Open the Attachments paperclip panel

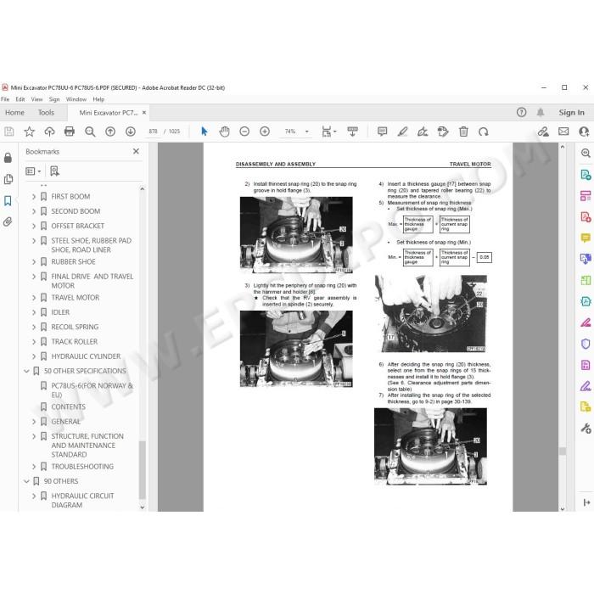[8, 221]
